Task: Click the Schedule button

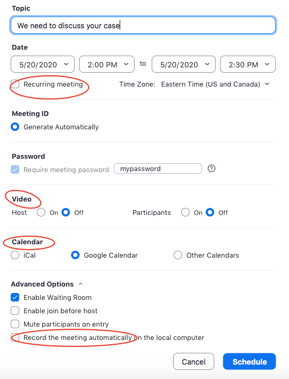Action: (249, 361)
